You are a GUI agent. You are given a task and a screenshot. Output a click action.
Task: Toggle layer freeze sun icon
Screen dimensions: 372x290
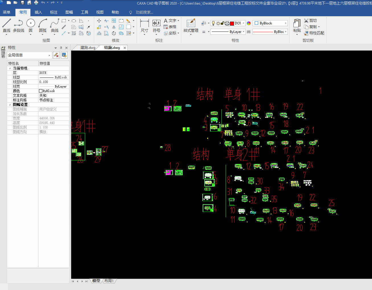coord(218,23)
